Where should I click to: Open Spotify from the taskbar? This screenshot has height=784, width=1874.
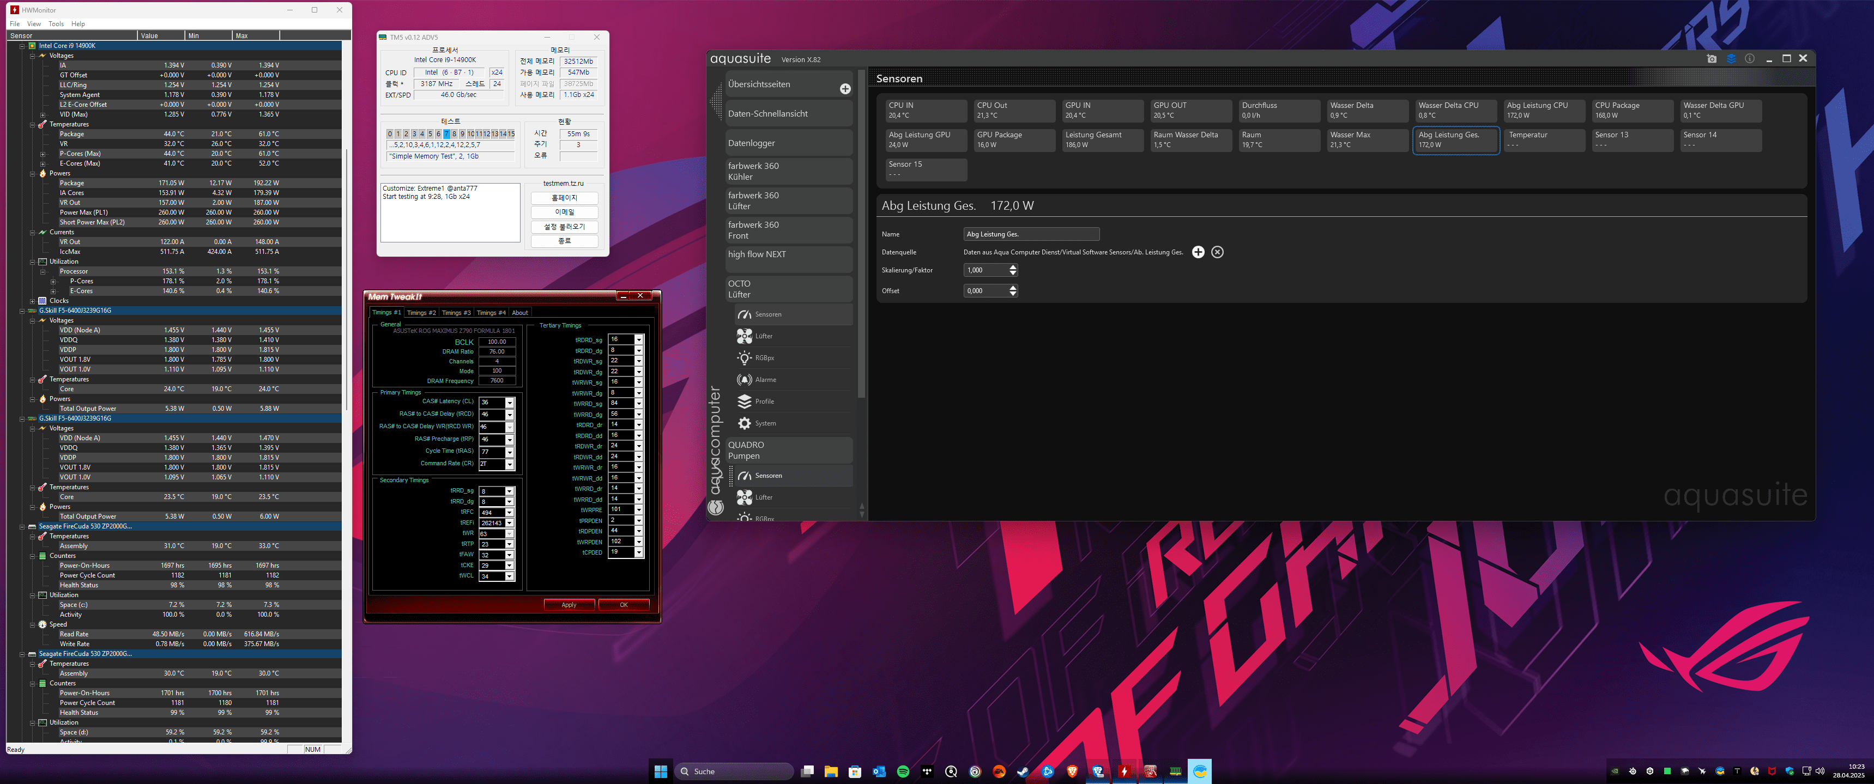click(903, 771)
